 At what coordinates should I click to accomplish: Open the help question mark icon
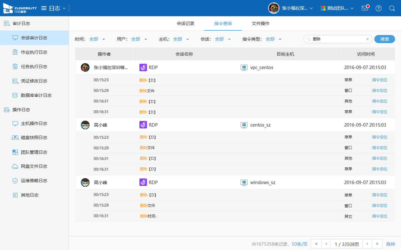(378, 8)
